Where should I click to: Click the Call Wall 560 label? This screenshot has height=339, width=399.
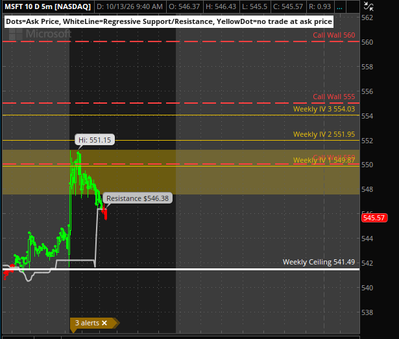point(334,35)
